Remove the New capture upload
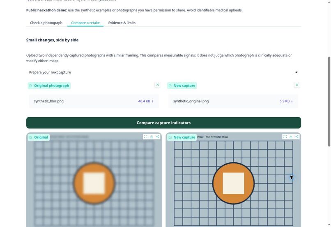This screenshot has width=331, height=227. coord(297,85)
